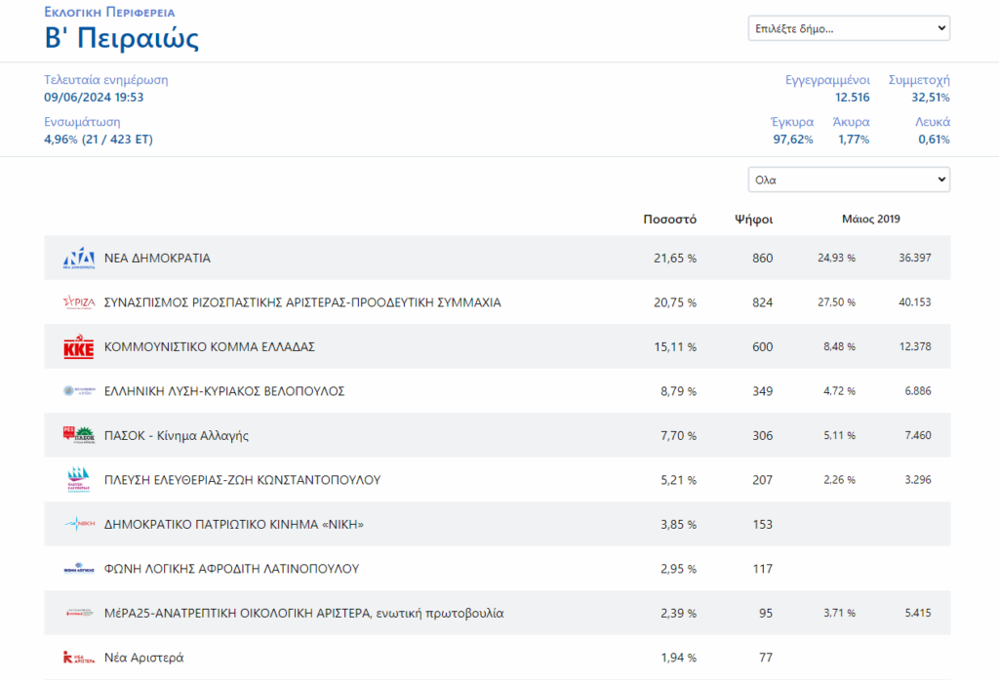999x680 pixels.
Task: Click the ΜέΡΑ25-ΑΝΑΤΡΕΠΤΙΚΗ ΟΙΚΟΛΟΓΙΚΗ ΑΡΙΣΤΕΡΑ party name
Action: tap(304, 613)
